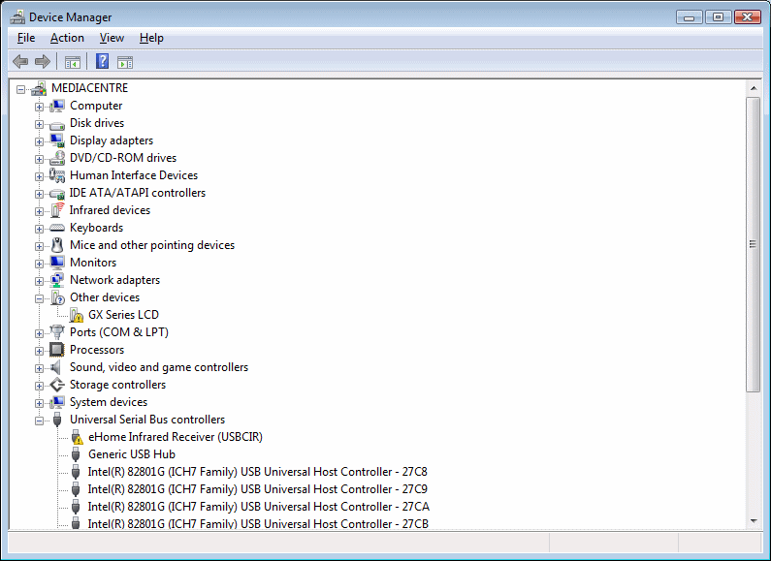The width and height of the screenshot is (771, 561).
Task: Click the Monitors category icon
Action: [57, 263]
